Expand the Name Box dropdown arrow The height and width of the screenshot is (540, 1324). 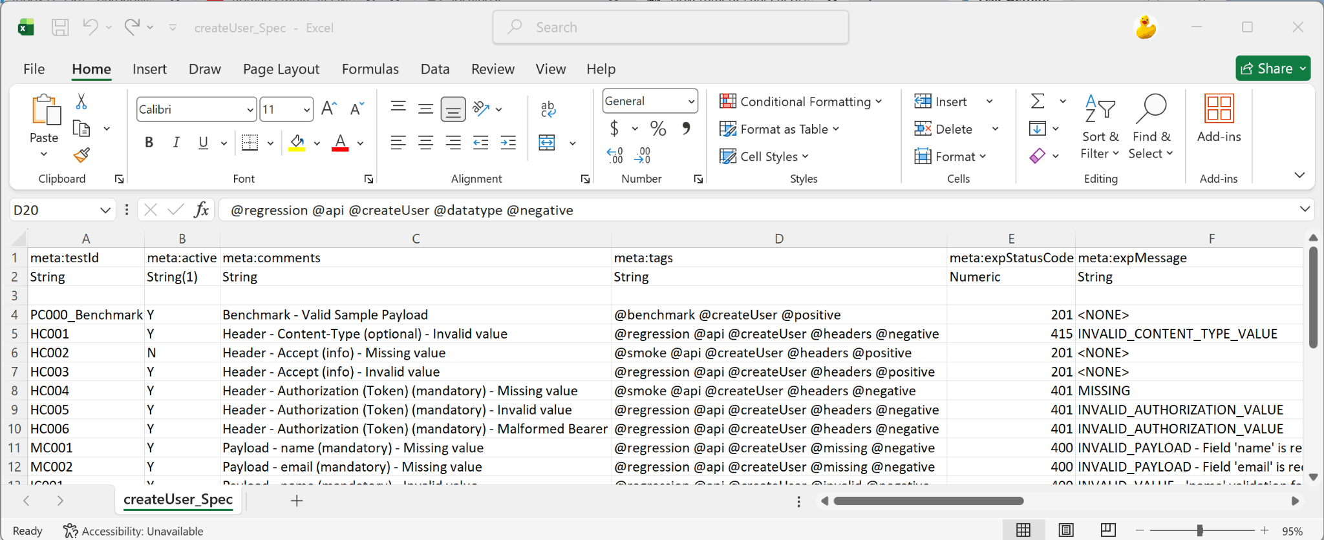point(105,210)
